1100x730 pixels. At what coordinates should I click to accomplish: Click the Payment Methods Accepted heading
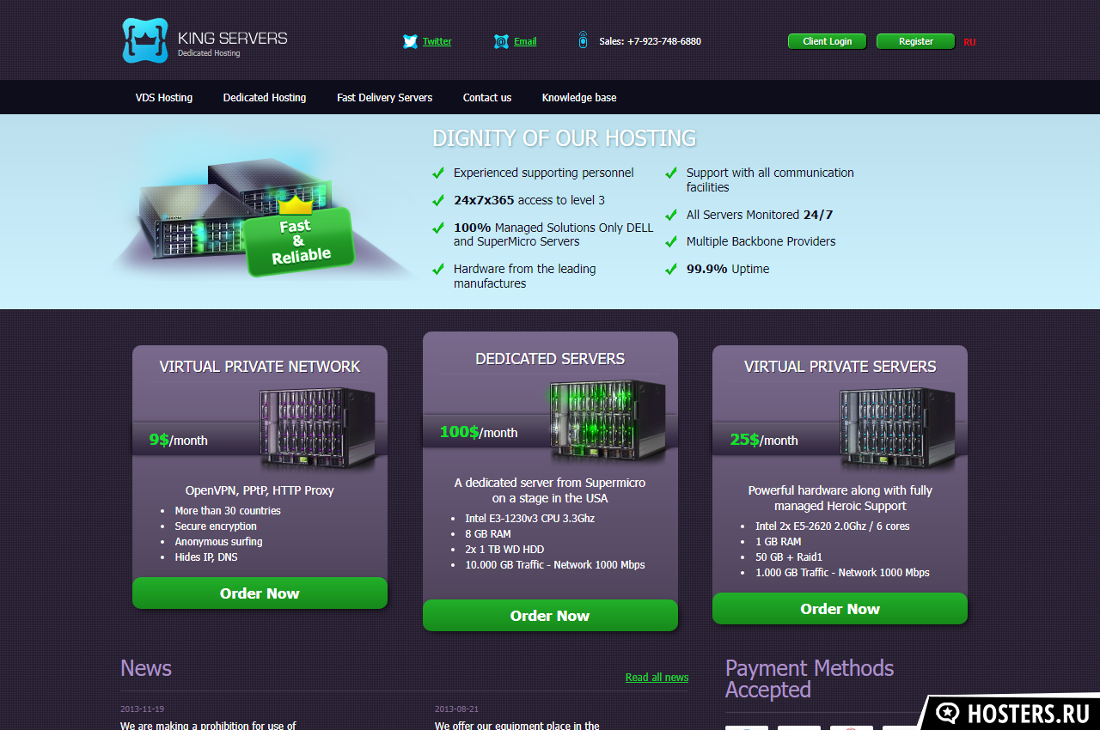pyautogui.click(x=810, y=678)
